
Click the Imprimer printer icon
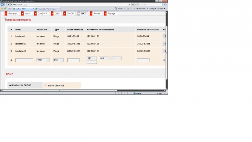point(137,9)
